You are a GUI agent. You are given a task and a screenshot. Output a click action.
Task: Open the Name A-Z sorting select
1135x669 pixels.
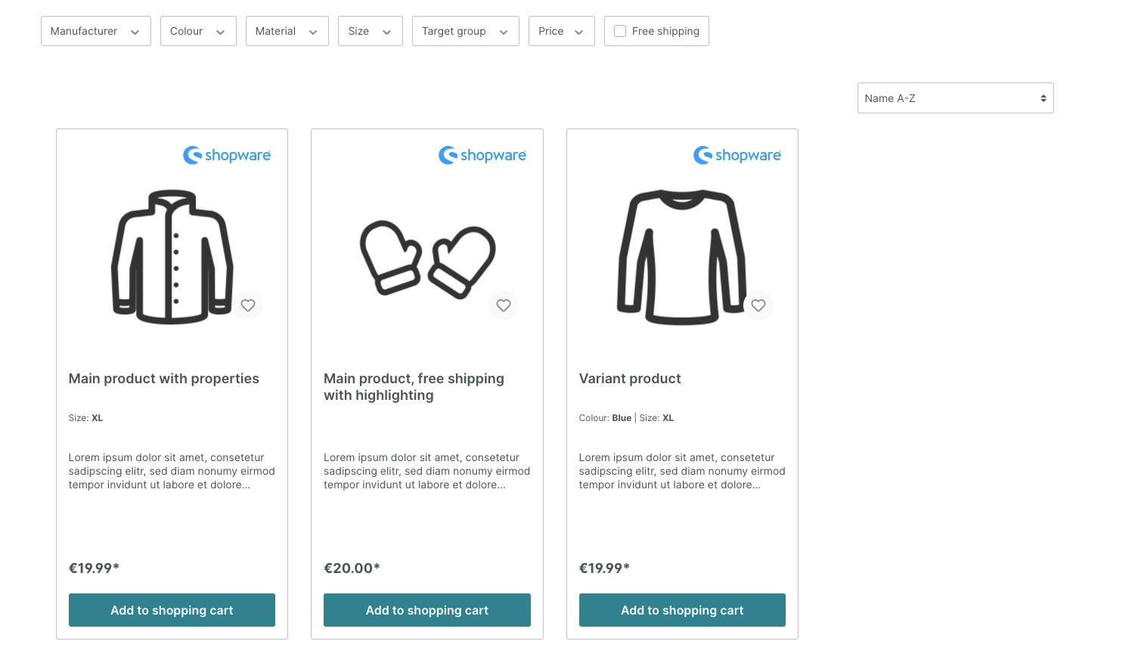[x=956, y=98]
